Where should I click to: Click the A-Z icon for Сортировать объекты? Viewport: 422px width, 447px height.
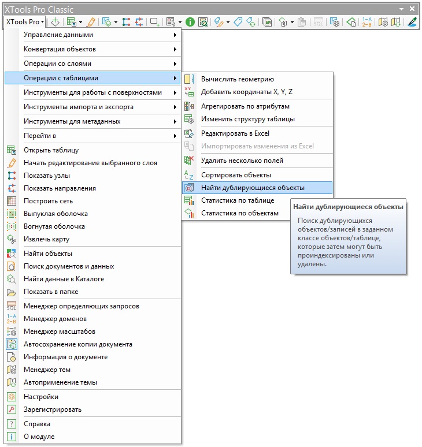(x=189, y=175)
